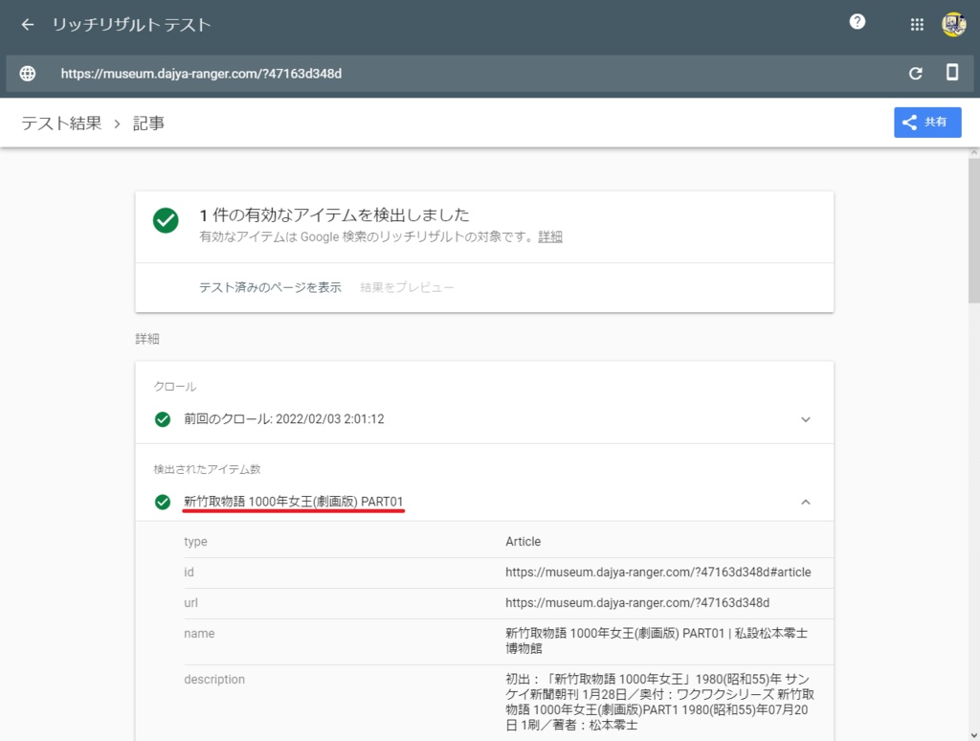Screen dimensions: 980x741
Task: Click the back arrow in the header
Action: pyautogui.click(x=26, y=24)
